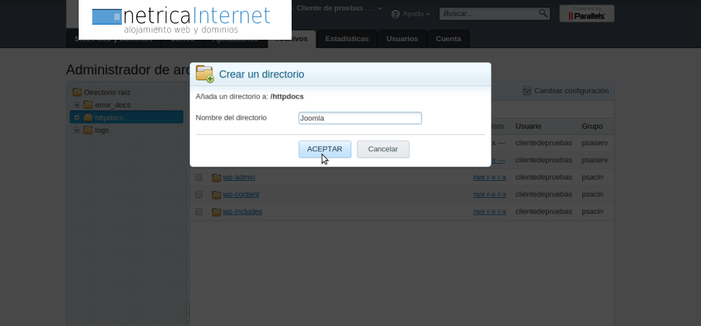Image resolution: width=701 pixels, height=326 pixels.
Task: Select the wp-includes row checkbox
Action: click(x=199, y=212)
